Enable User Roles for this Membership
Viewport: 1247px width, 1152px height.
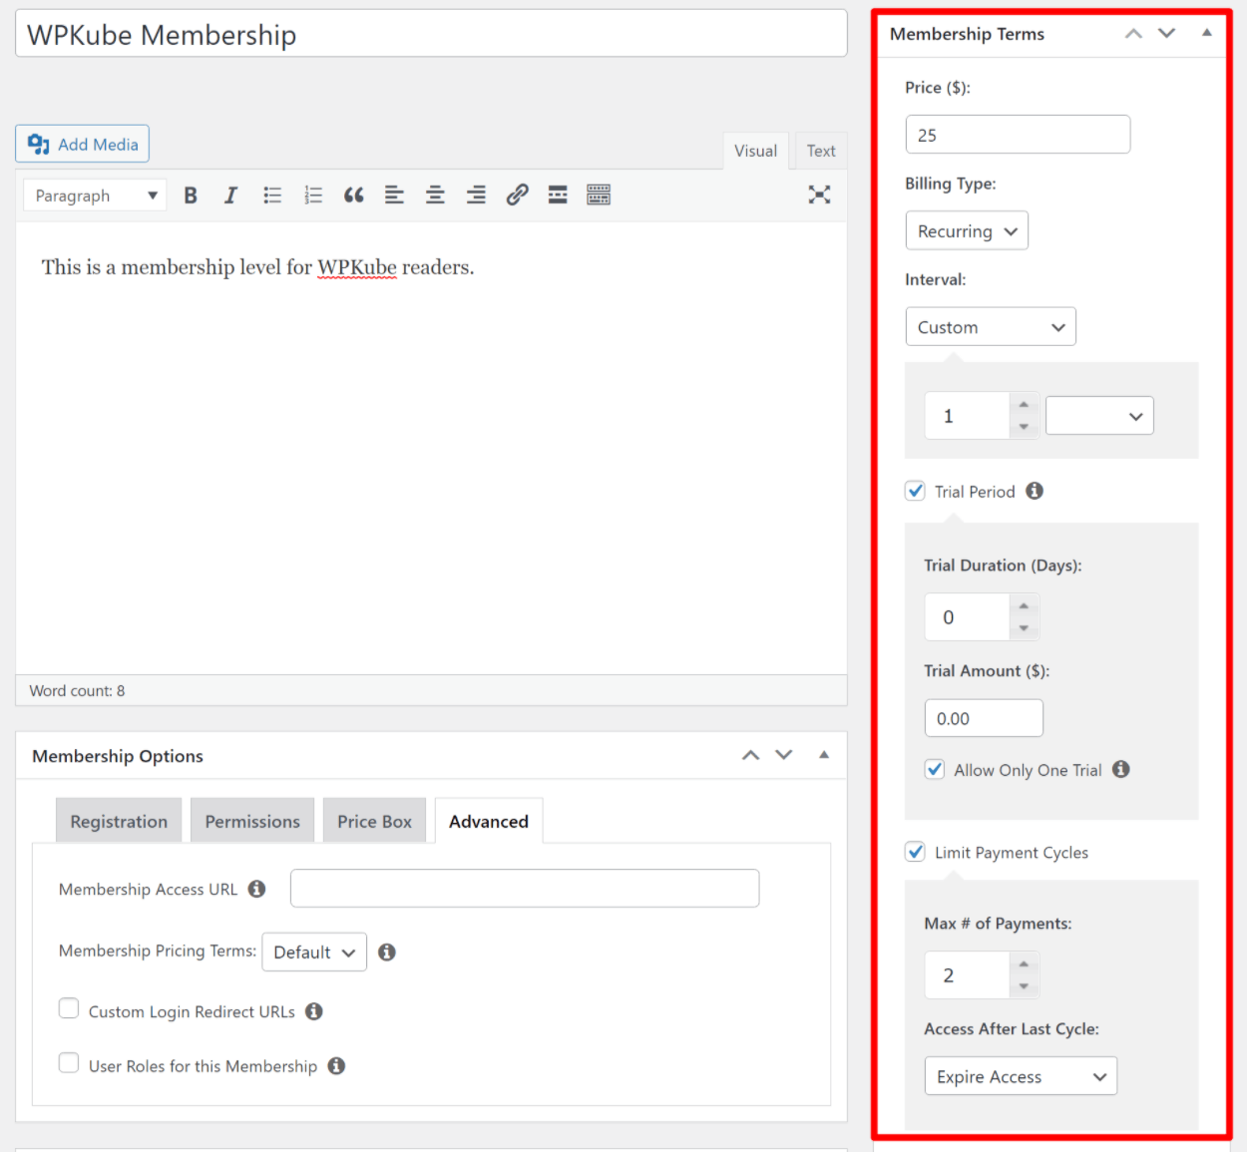pos(69,1063)
